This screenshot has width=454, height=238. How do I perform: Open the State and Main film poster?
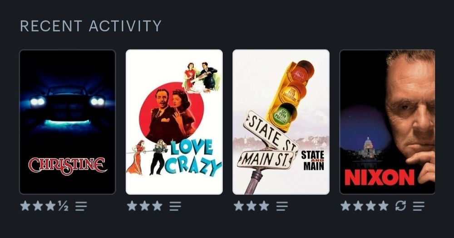coord(281,122)
